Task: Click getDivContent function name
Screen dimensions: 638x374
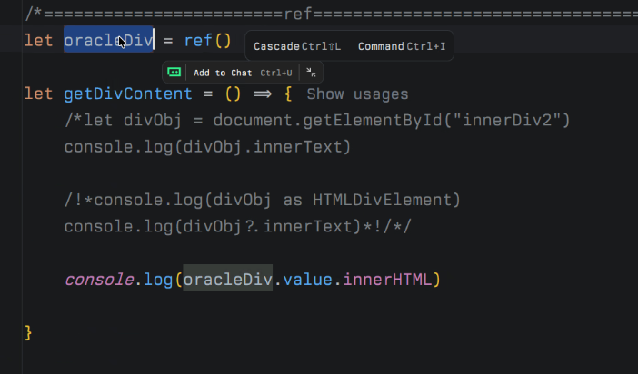Action: pos(128,93)
